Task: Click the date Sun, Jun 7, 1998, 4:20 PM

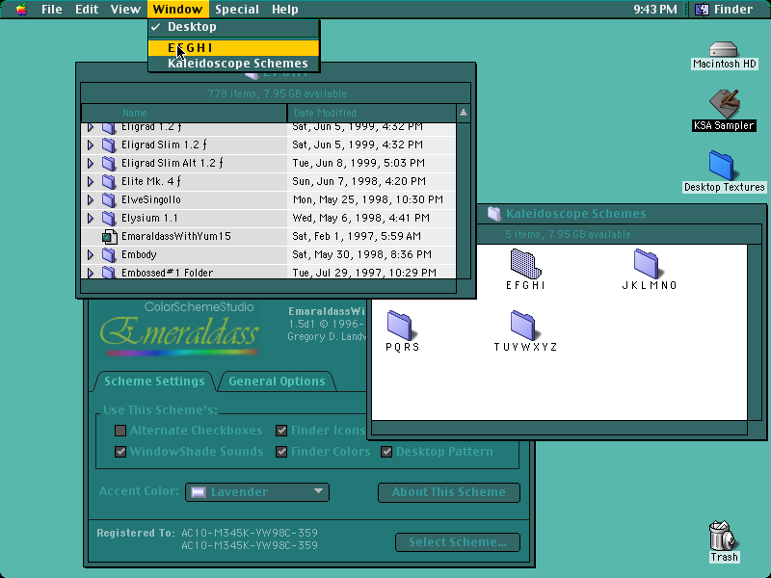Action: (x=359, y=181)
